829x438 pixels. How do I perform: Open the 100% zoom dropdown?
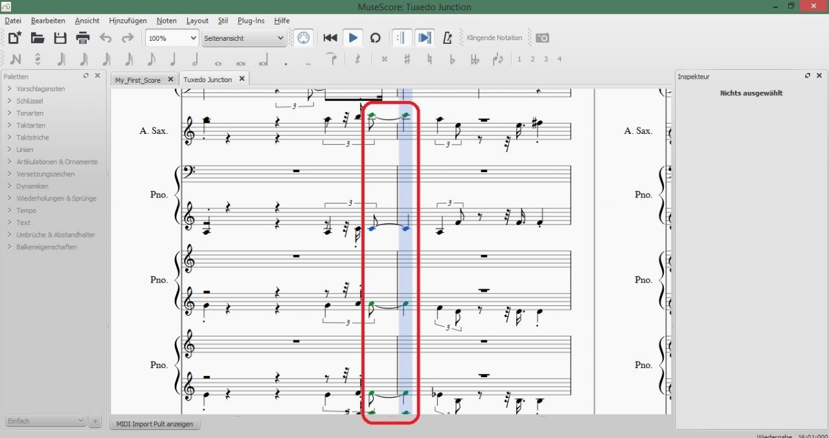[x=172, y=38]
